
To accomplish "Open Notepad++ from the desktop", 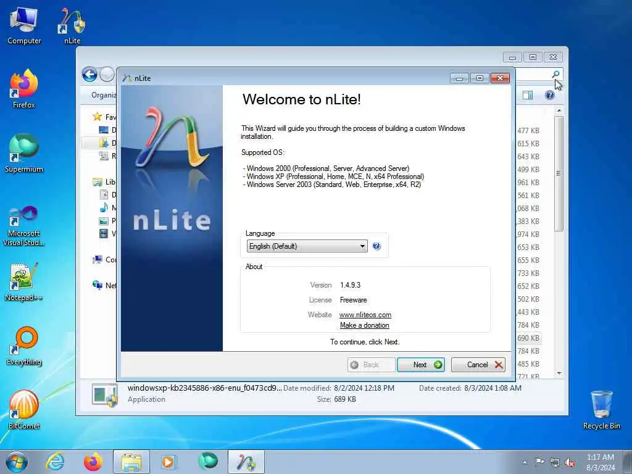I will click(x=24, y=282).
